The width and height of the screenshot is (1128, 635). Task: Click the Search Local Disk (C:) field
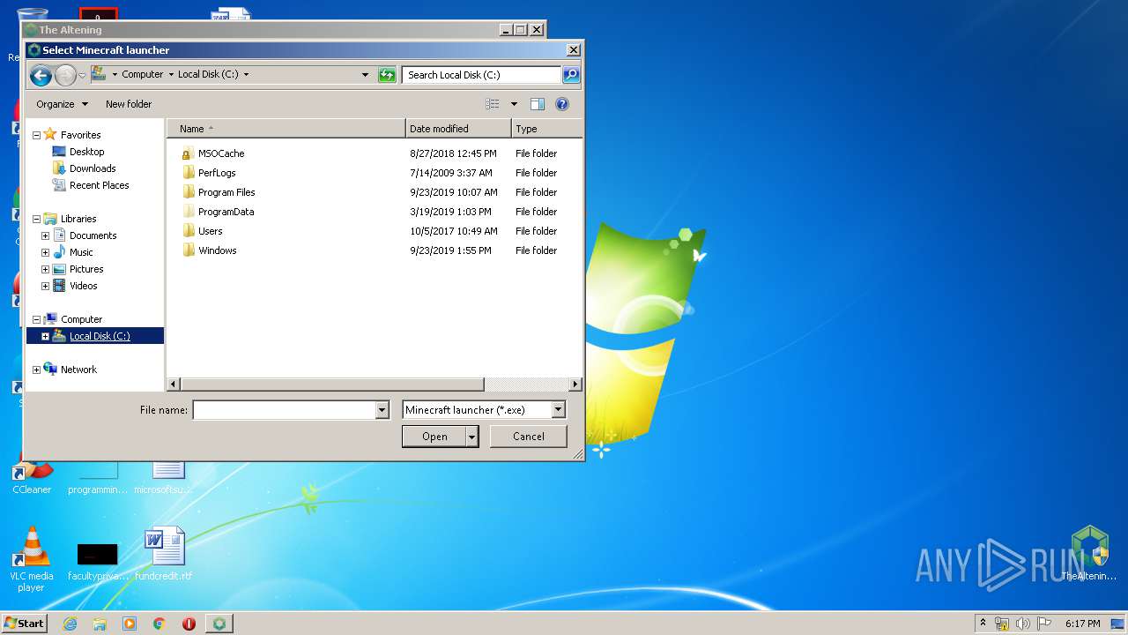(481, 75)
